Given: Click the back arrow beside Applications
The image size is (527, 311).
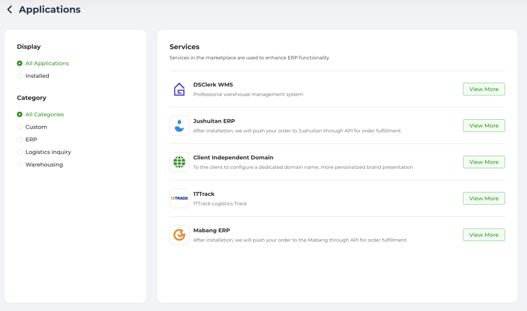Looking at the screenshot, I should [x=9, y=10].
